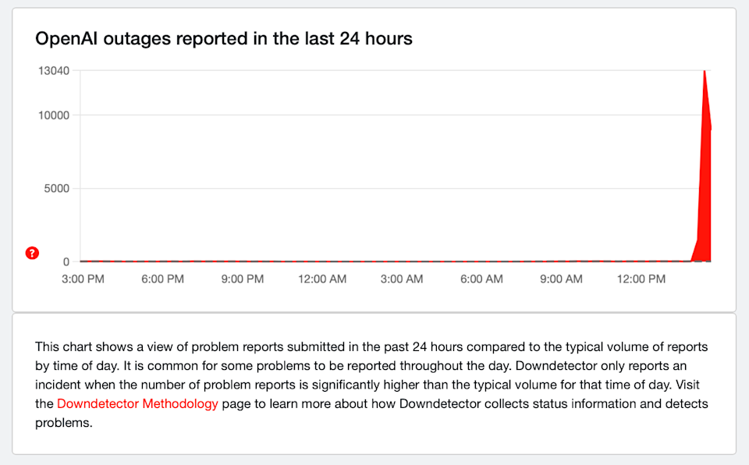The height and width of the screenshot is (465, 749).
Task: Select the 9:00 PM time axis label
Action: [x=242, y=279]
